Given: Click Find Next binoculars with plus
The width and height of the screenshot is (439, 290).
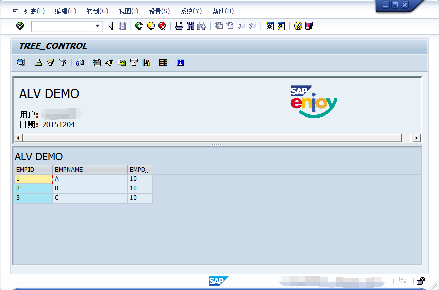Looking at the screenshot, I should pos(201,26).
